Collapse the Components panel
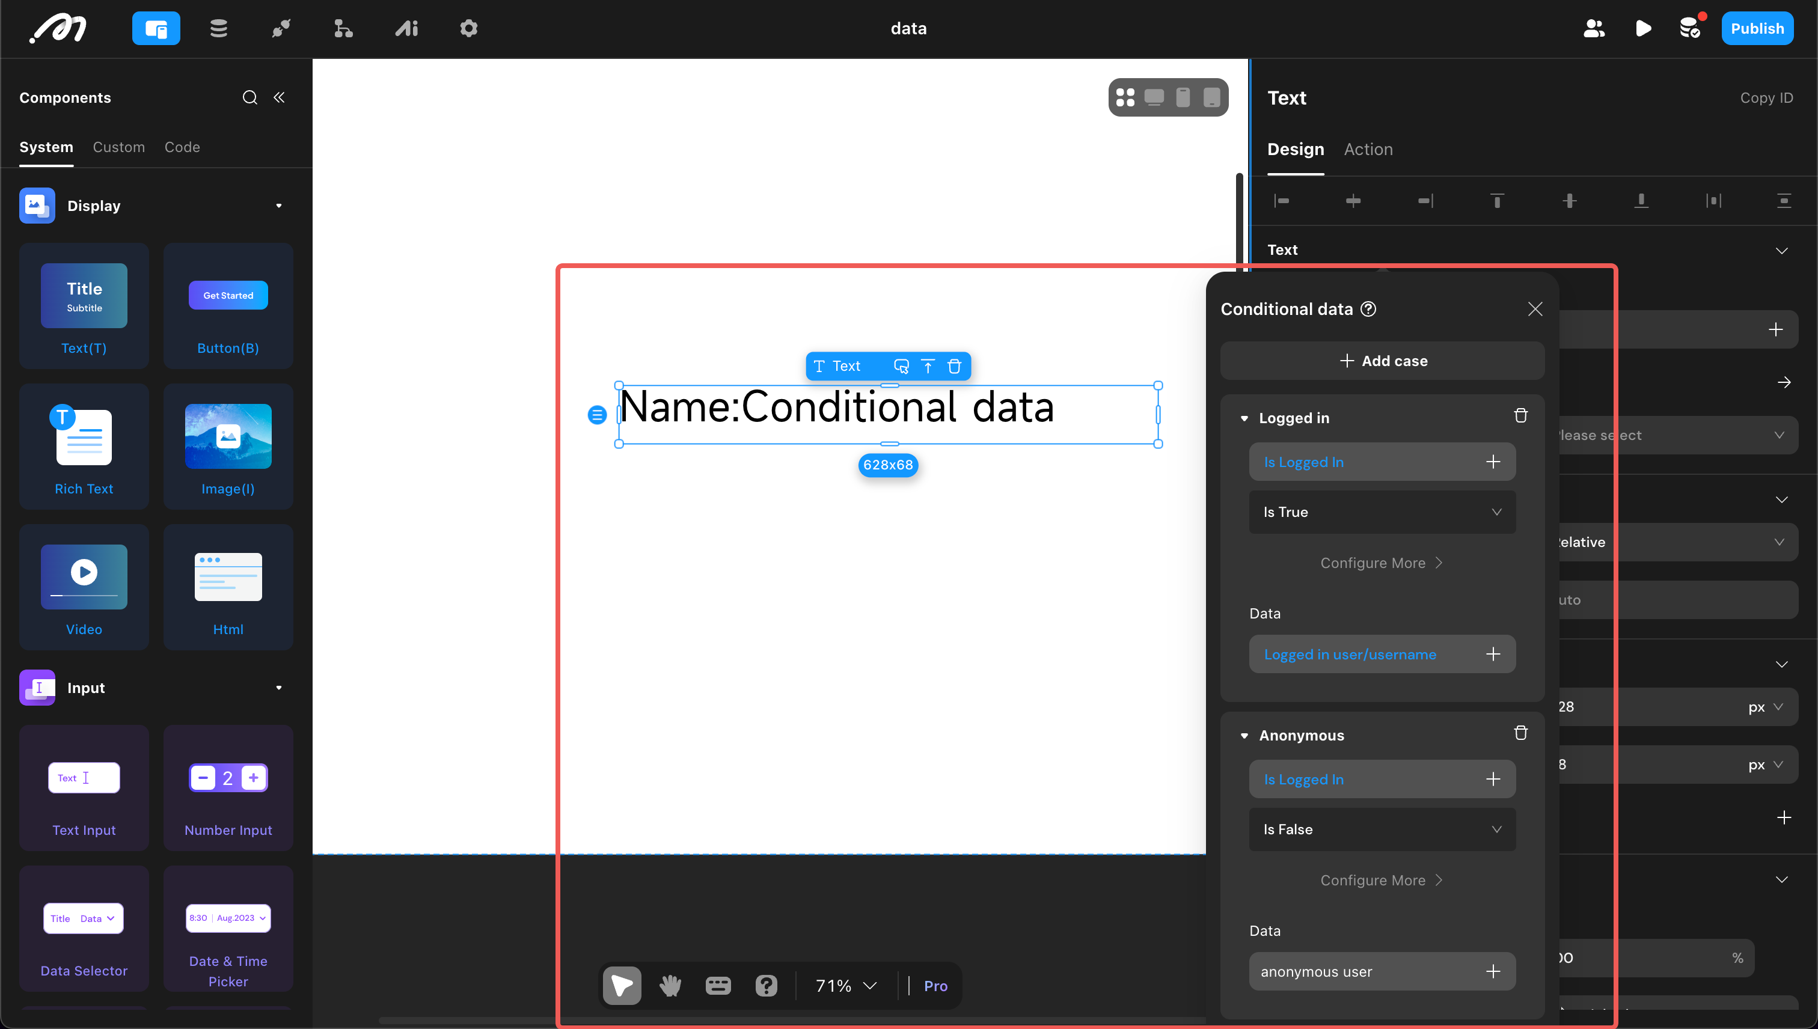 point(279,97)
